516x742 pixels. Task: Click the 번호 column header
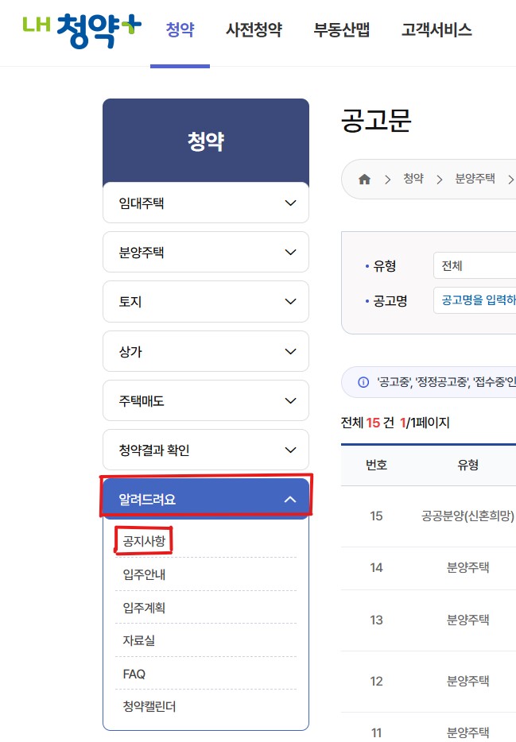(376, 466)
